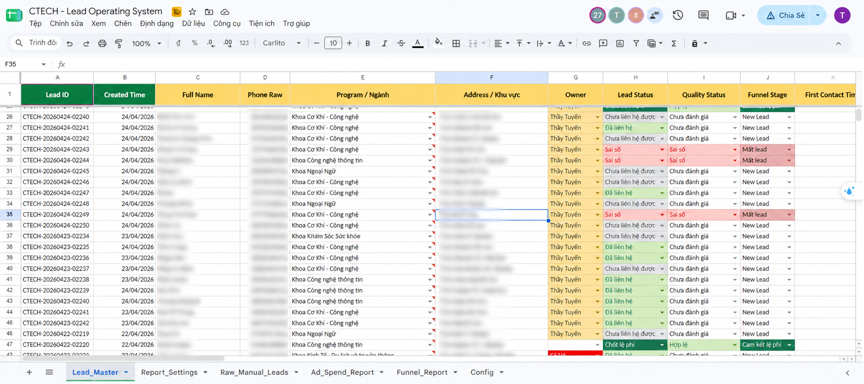Add a comment via toolbar icon
Screen dimensions: 864x384
[x=603, y=43]
